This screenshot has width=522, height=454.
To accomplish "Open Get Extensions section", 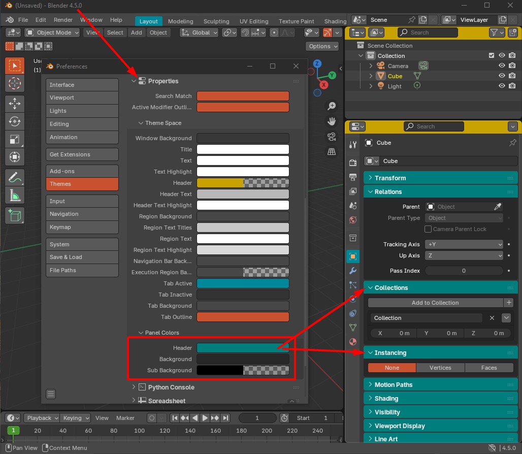I will 82,154.
